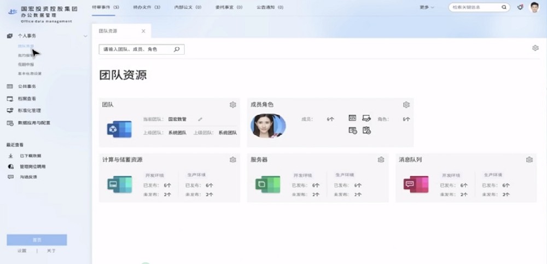The image size is (547, 264).
Task: Open the 更多 dropdown in header
Action: 427,7
